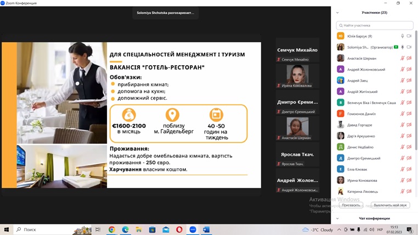Click the green screen-sharing badge next to Solomiya
Image resolution: width=418 pixels, height=235 pixels.
[x=396, y=47]
